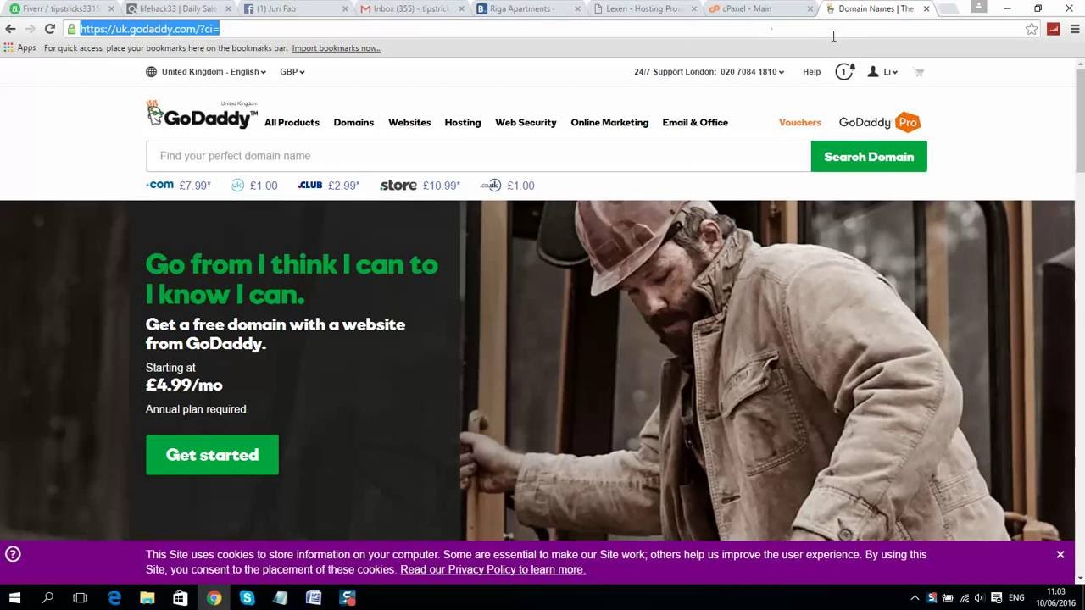Bookmark this page with the star
1085x610 pixels.
pyautogui.click(x=1032, y=29)
